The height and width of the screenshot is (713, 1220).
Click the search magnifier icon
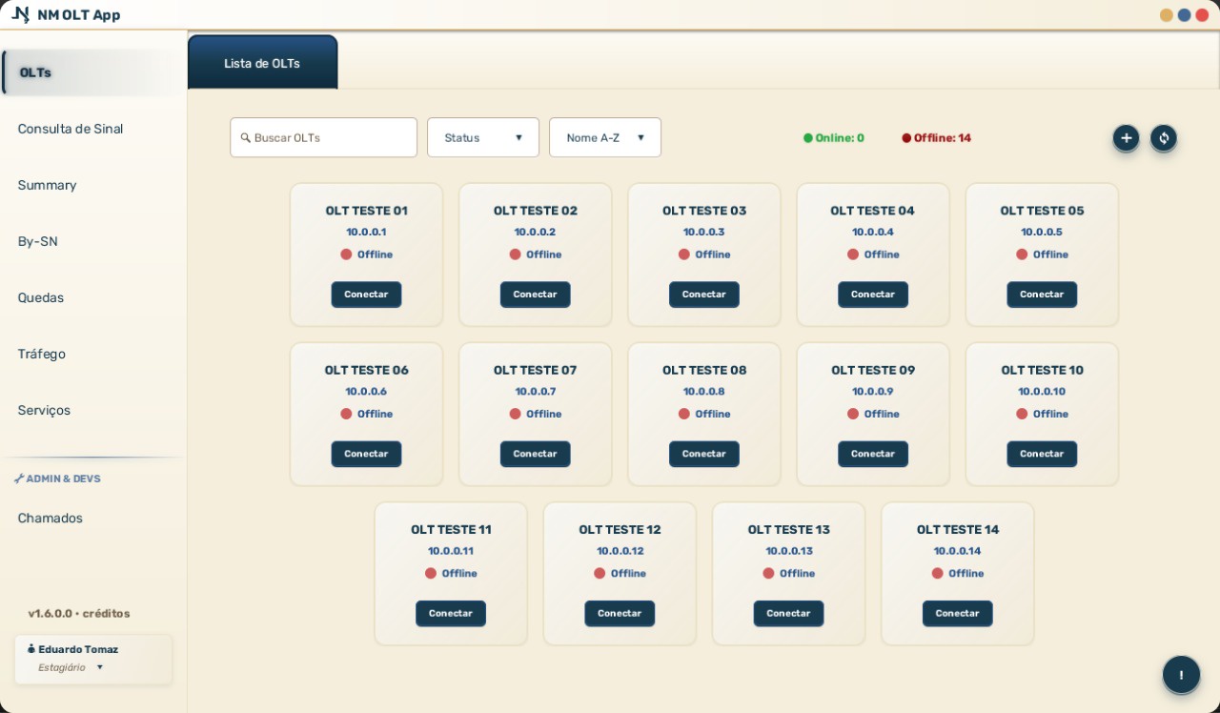pyautogui.click(x=246, y=138)
